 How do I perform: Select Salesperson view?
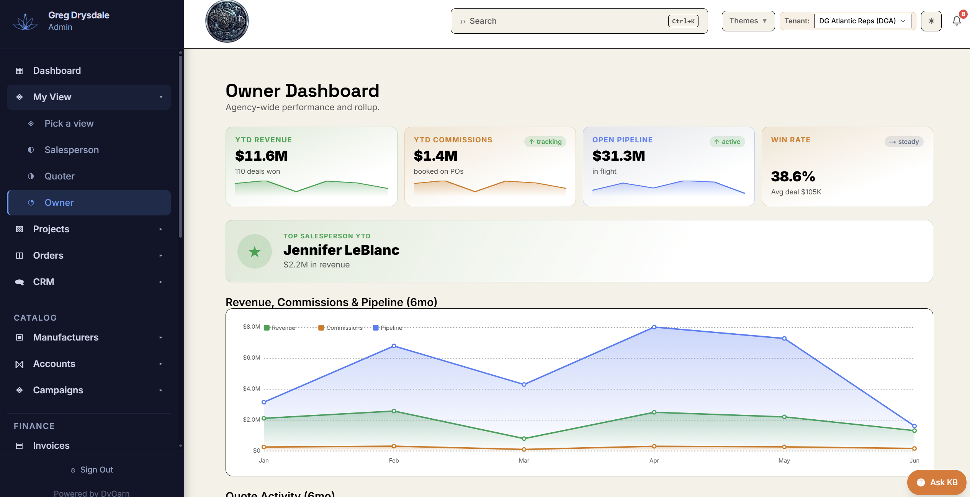pos(89,150)
